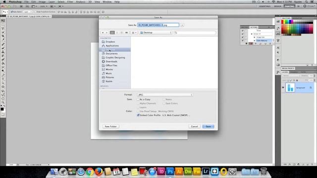Toggle the Use Proof Setup checkbox
Viewport: 317px width, 178px height.
pyautogui.click(x=138, y=111)
